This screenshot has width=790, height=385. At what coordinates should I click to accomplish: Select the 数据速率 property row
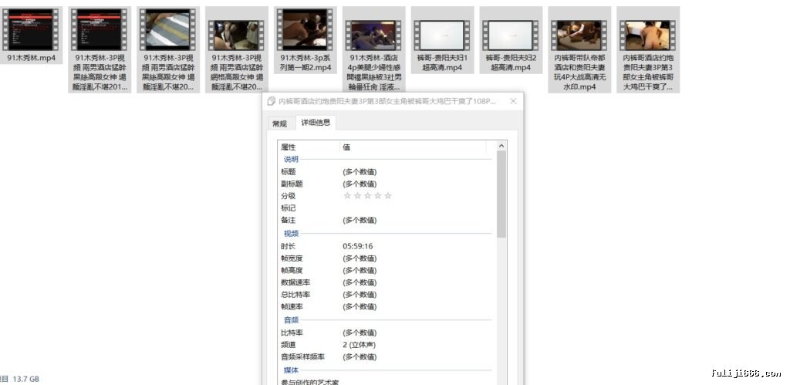pos(386,282)
